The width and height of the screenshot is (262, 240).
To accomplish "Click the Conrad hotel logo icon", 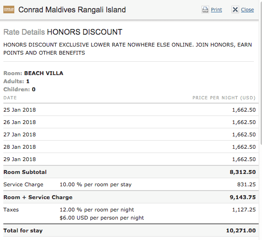I will pyautogui.click(x=9, y=10).
